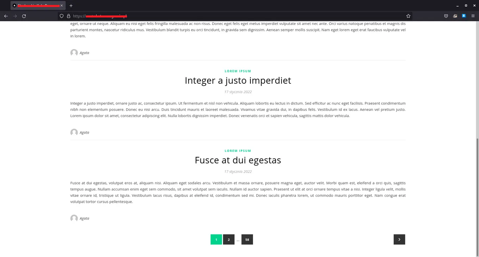Open the extension icon left of the blue S
This screenshot has width=479, height=257.
click(455, 16)
